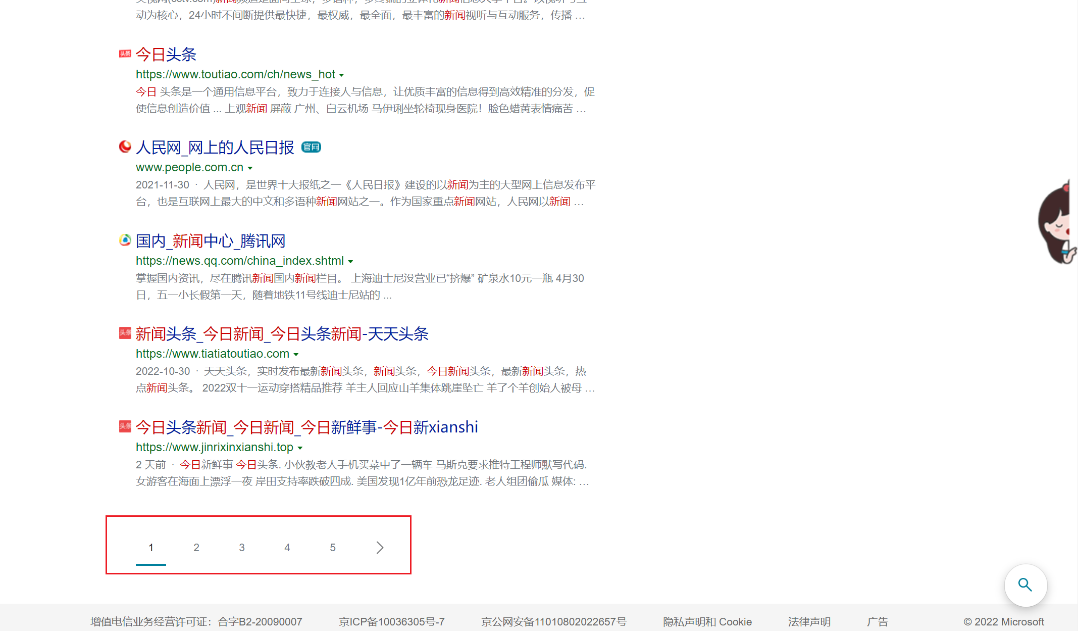The width and height of the screenshot is (1078, 631).
Task: Select page 1 in pagination
Action: pos(151,548)
